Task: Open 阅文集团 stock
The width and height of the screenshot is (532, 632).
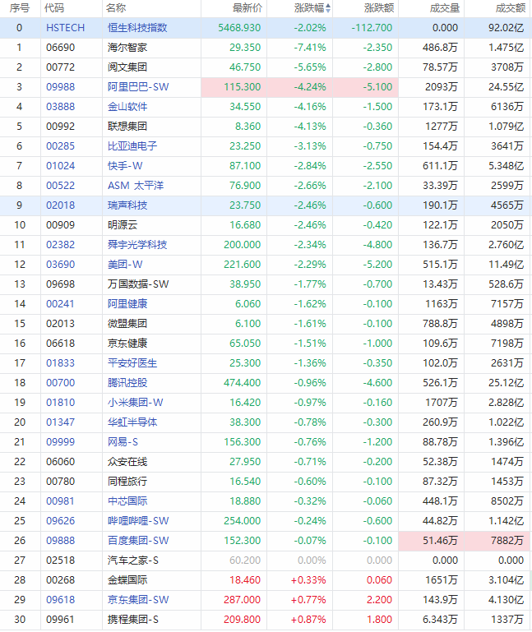Action: pyautogui.click(x=127, y=67)
